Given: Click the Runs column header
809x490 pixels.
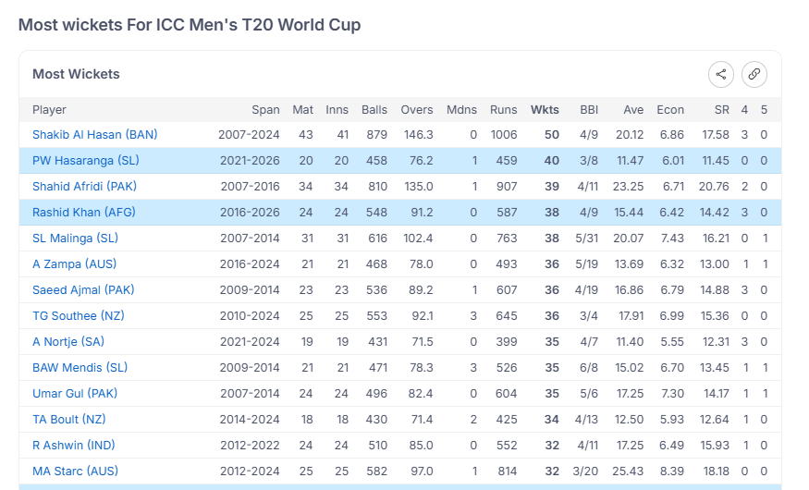Looking at the screenshot, I should [503, 110].
